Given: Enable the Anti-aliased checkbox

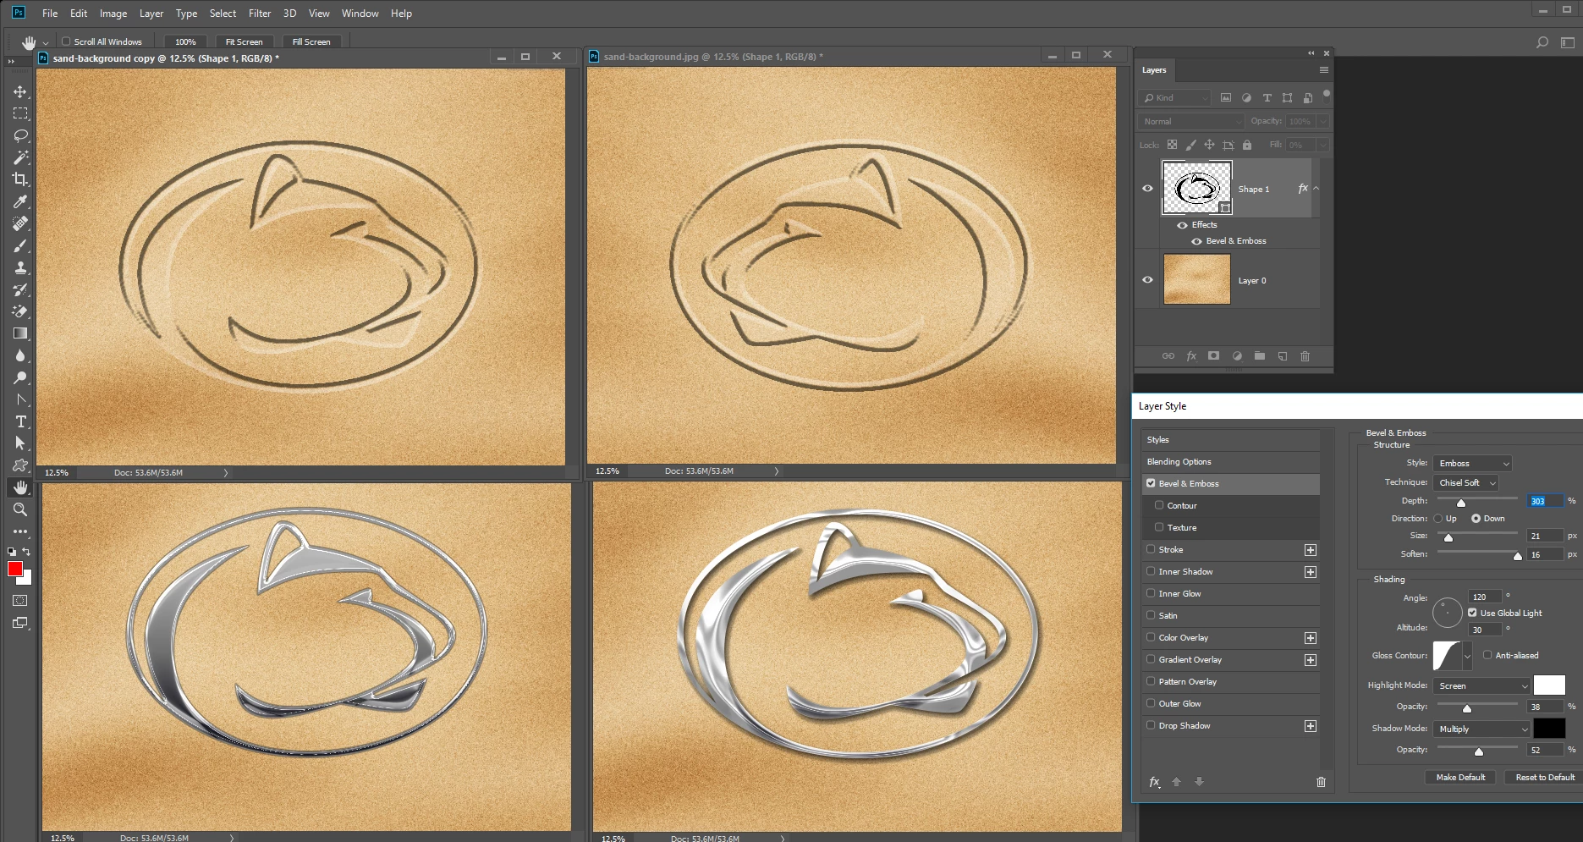Looking at the screenshot, I should coord(1487,655).
